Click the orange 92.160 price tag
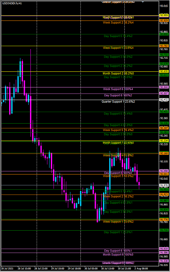 pos(164,153)
